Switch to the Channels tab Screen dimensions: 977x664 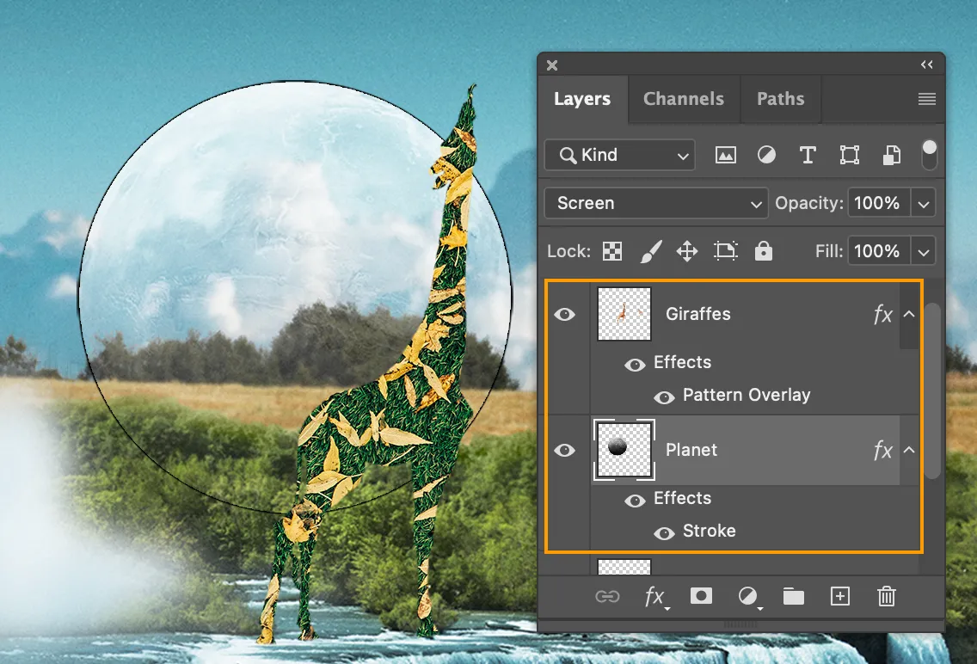click(x=684, y=99)
